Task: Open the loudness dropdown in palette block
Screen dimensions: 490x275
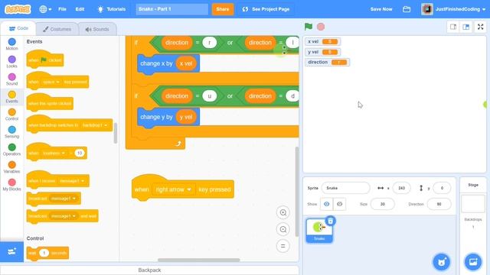Action: click(x=54, y=153)
